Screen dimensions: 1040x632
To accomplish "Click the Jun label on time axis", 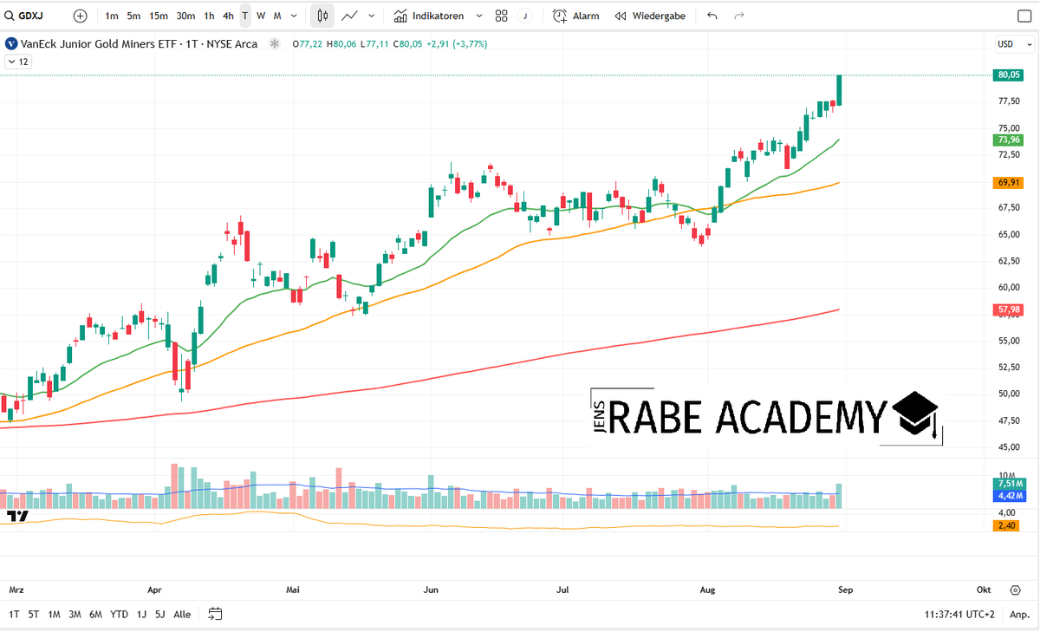I will pyautogui.click(x=431, y=590).
